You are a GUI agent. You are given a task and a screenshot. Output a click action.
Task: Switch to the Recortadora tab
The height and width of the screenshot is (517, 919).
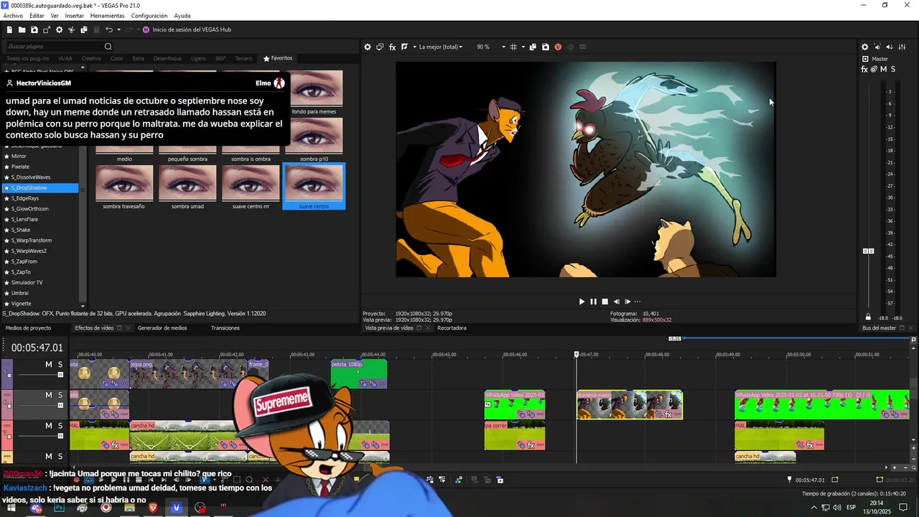452,328
